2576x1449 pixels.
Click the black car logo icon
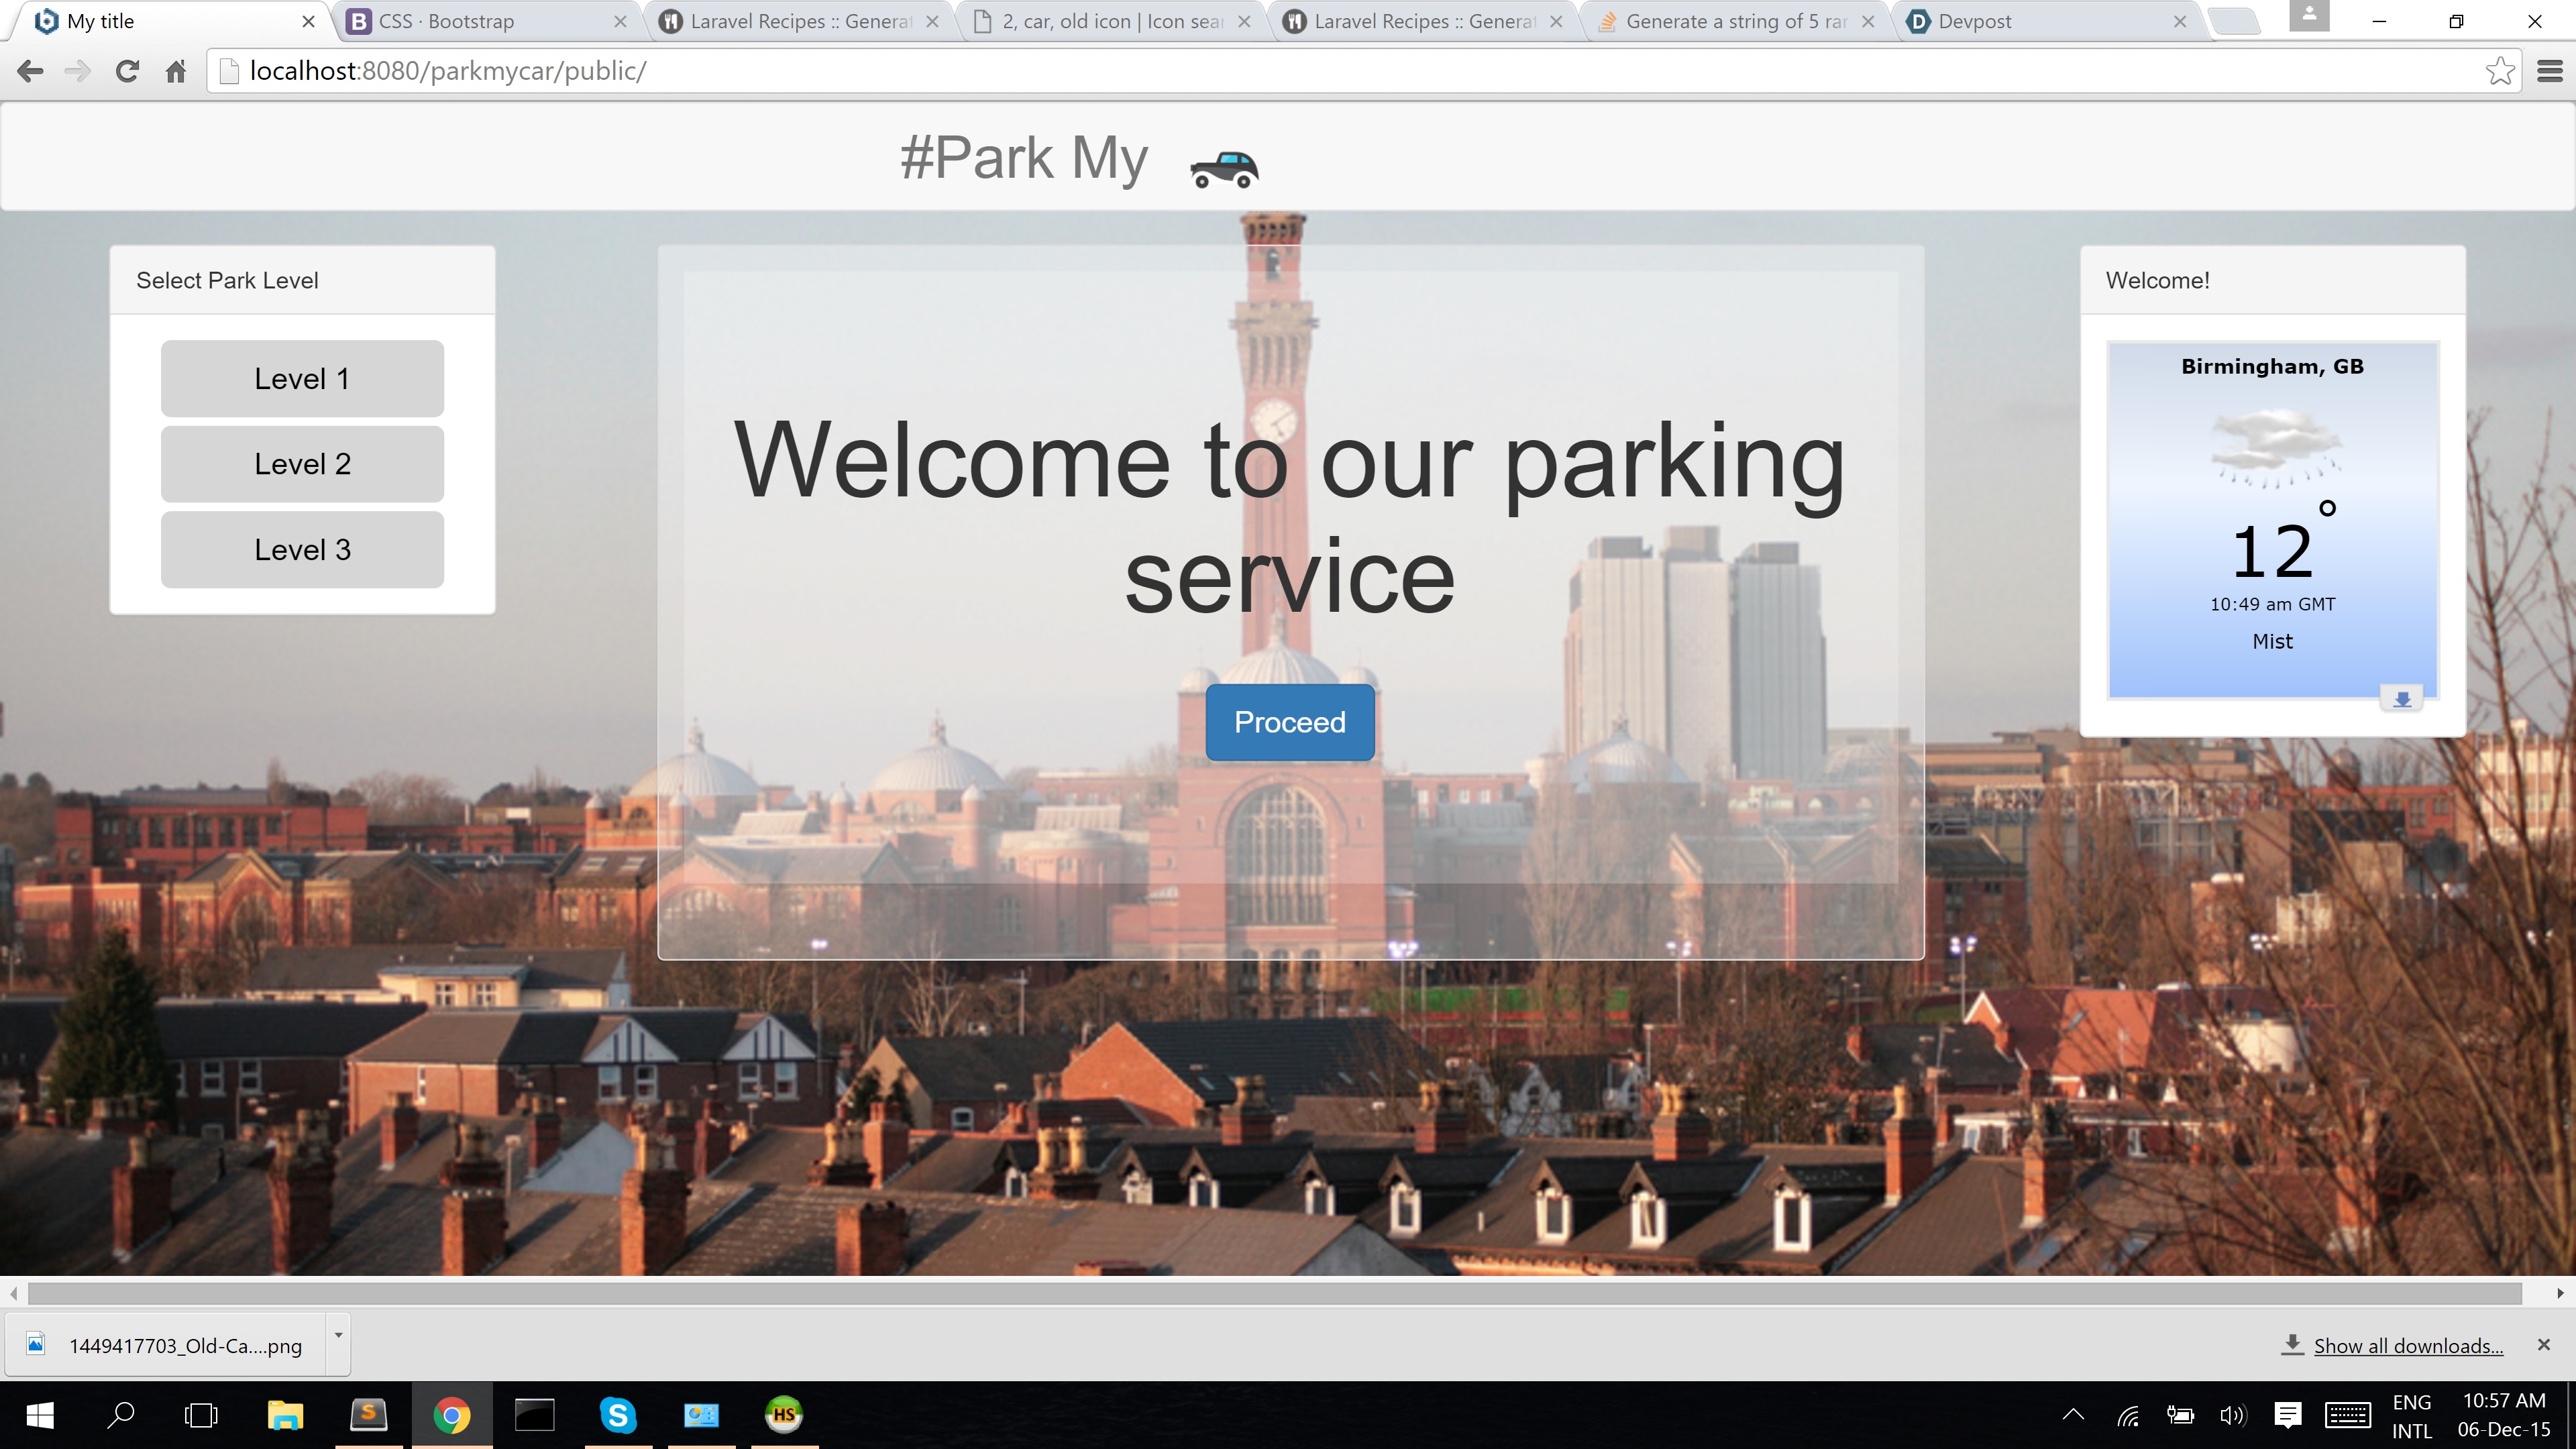tap(1224, 169)
